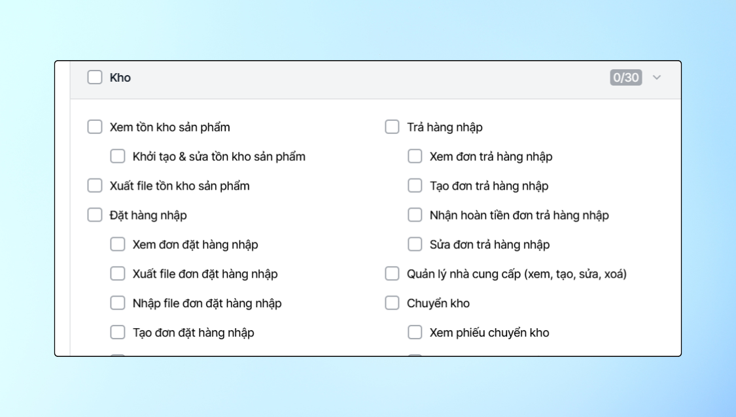Enable Tạo đơn đặt hàng nhập checkbox

tap(118, 333)
